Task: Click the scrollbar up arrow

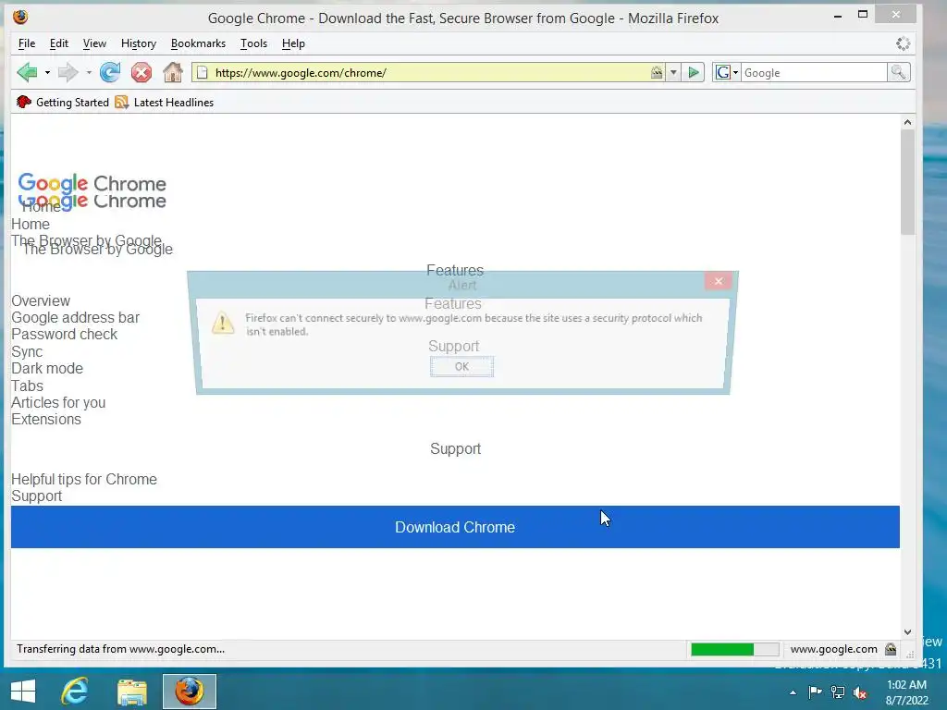Action: point(907,122)
